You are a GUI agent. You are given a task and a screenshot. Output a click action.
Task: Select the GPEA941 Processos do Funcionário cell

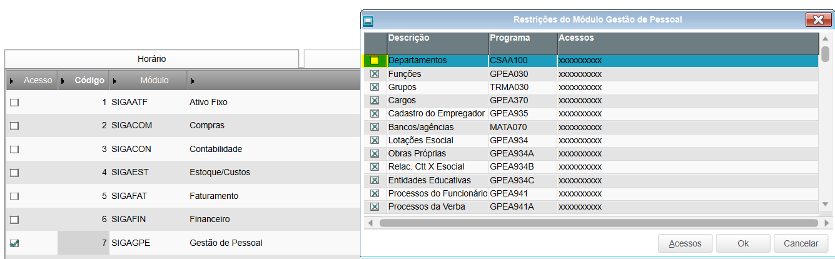coord(523,193)
